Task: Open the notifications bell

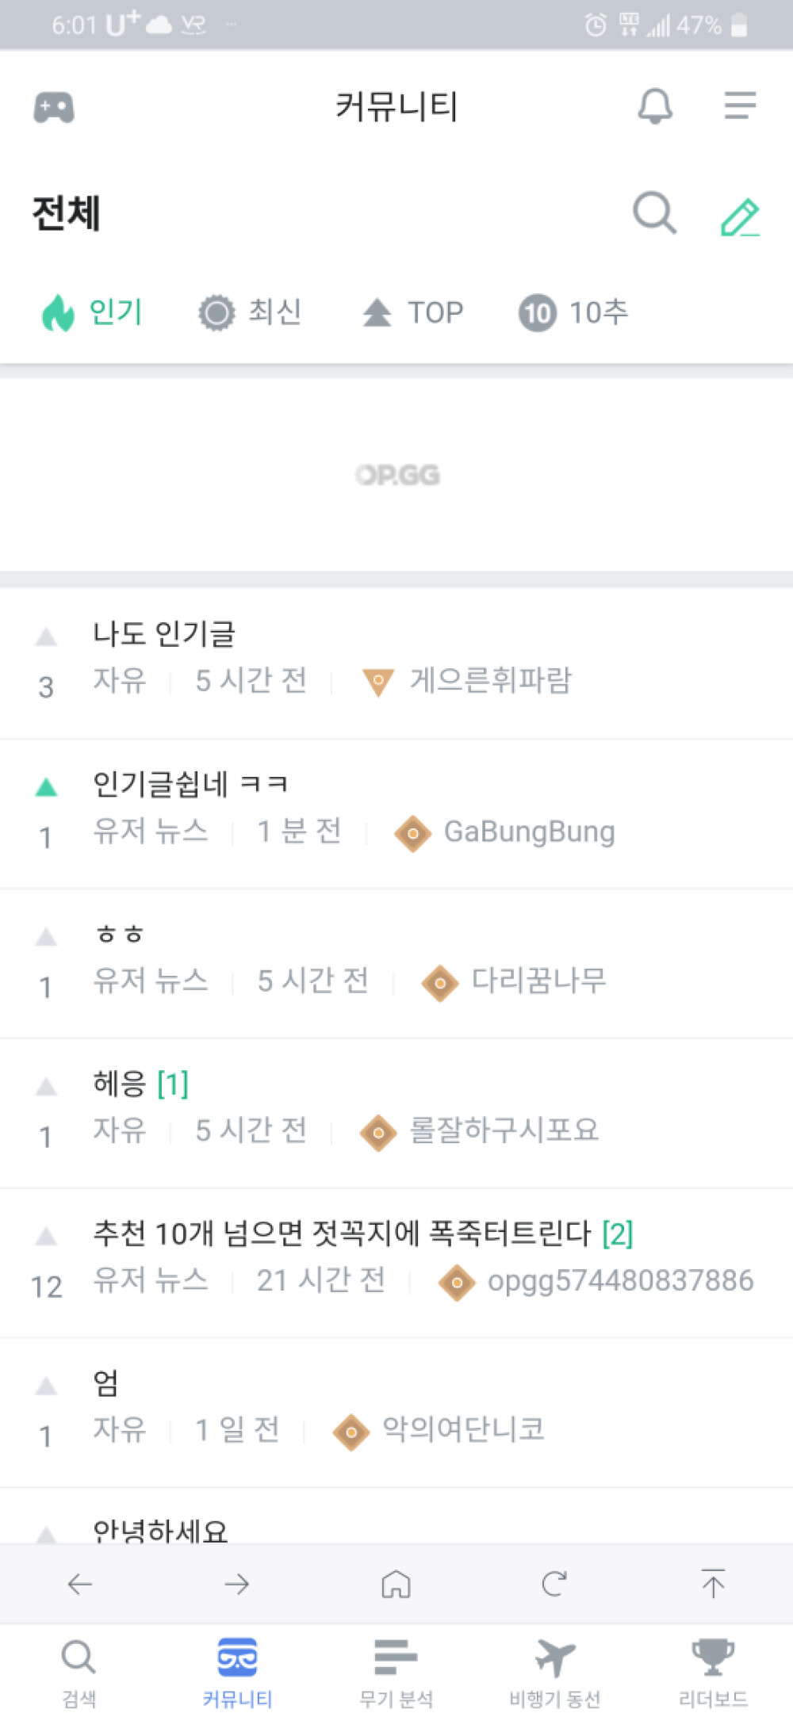Action: point(655,106)
